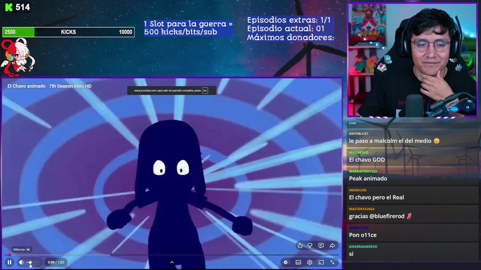481x270 pixels.
Task: Click the anime character sticker
Action: pos(18,57)
